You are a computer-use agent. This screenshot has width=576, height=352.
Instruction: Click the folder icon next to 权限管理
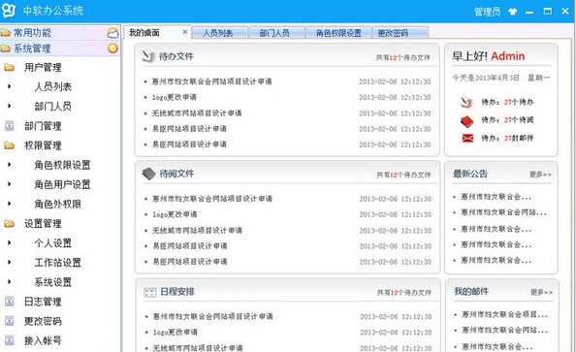coord(9,145)
